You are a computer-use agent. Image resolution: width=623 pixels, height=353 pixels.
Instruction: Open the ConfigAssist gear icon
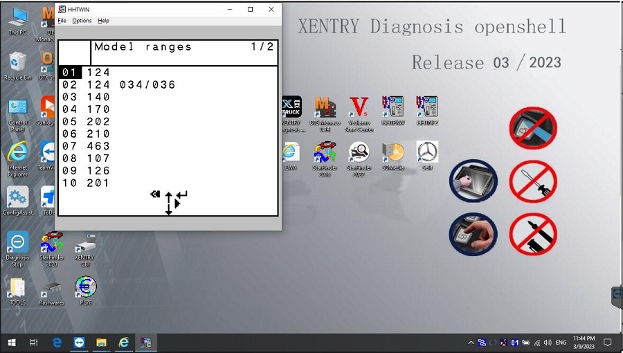[x=17, y=201]
